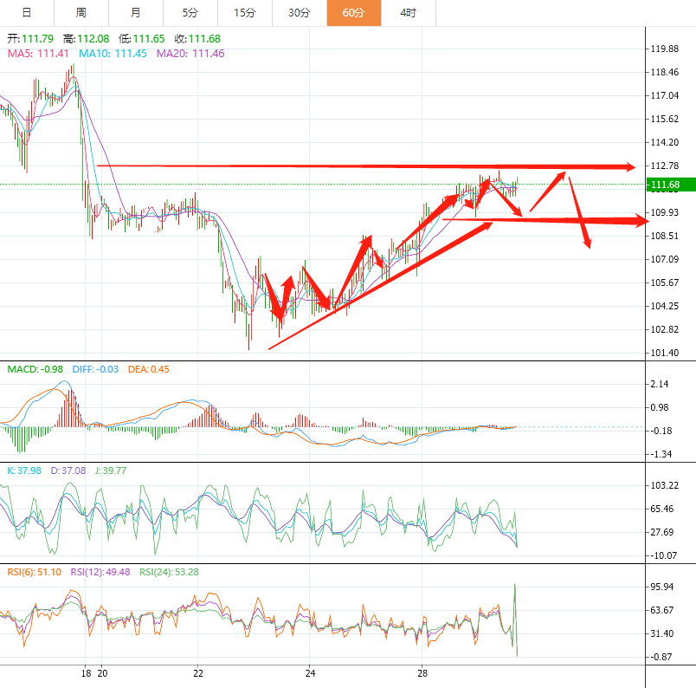Select the 5分 timeframe tab
This screenshot has width=696, height=688.
click(190, 13)
